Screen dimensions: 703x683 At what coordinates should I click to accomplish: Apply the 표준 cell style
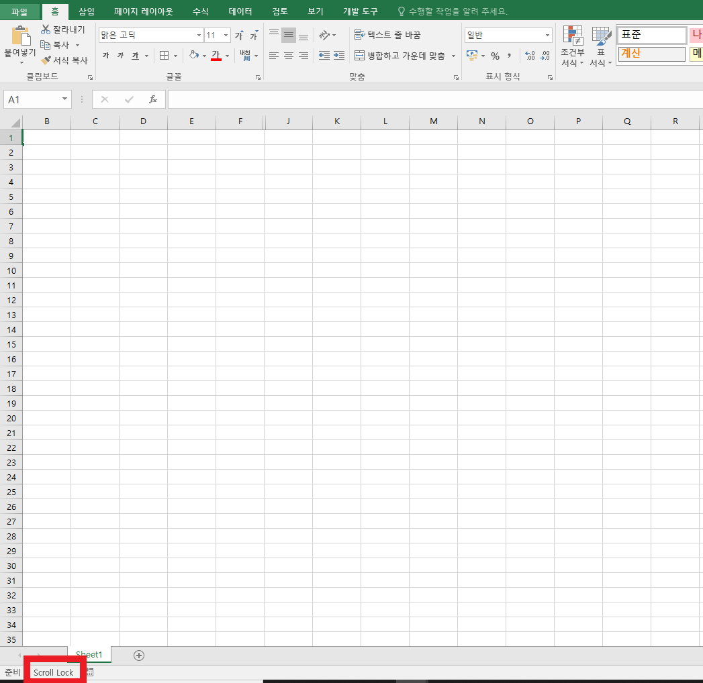652,35
